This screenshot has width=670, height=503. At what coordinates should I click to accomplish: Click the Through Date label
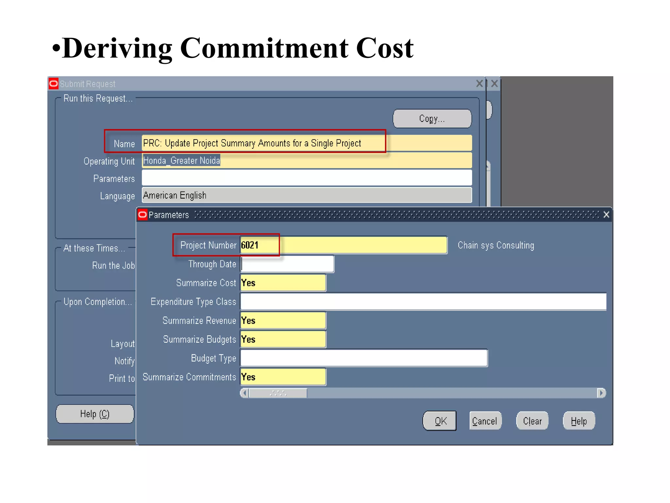point(212,264)
